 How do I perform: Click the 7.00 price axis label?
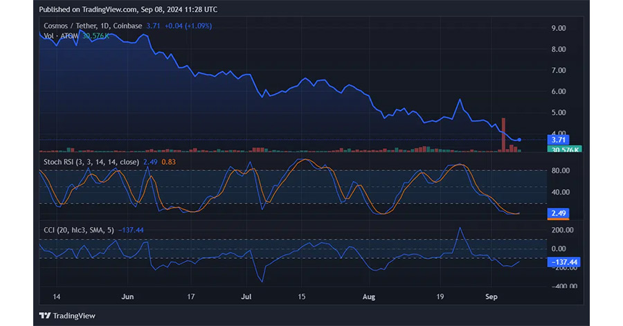(x=559, y=71)
